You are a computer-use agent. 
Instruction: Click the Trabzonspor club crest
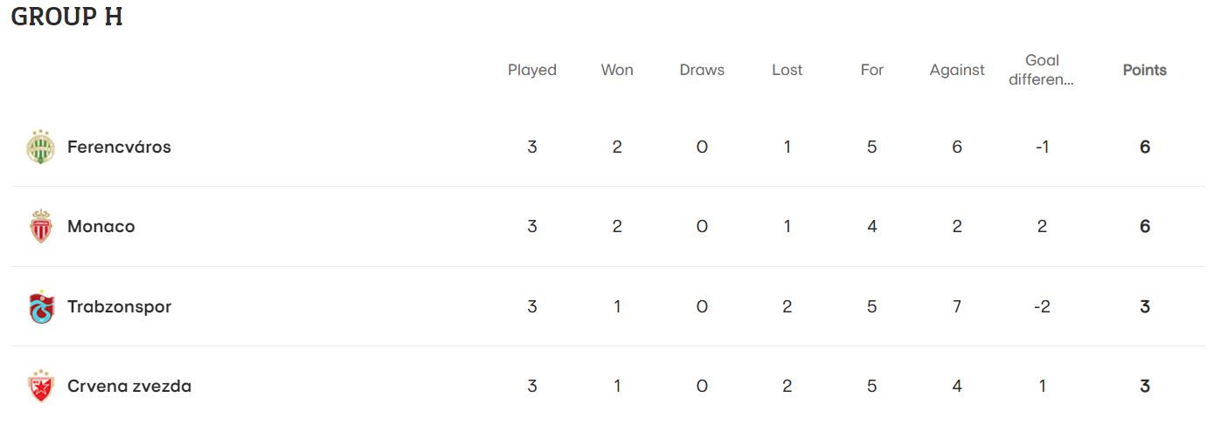click(x=40, y=307)
